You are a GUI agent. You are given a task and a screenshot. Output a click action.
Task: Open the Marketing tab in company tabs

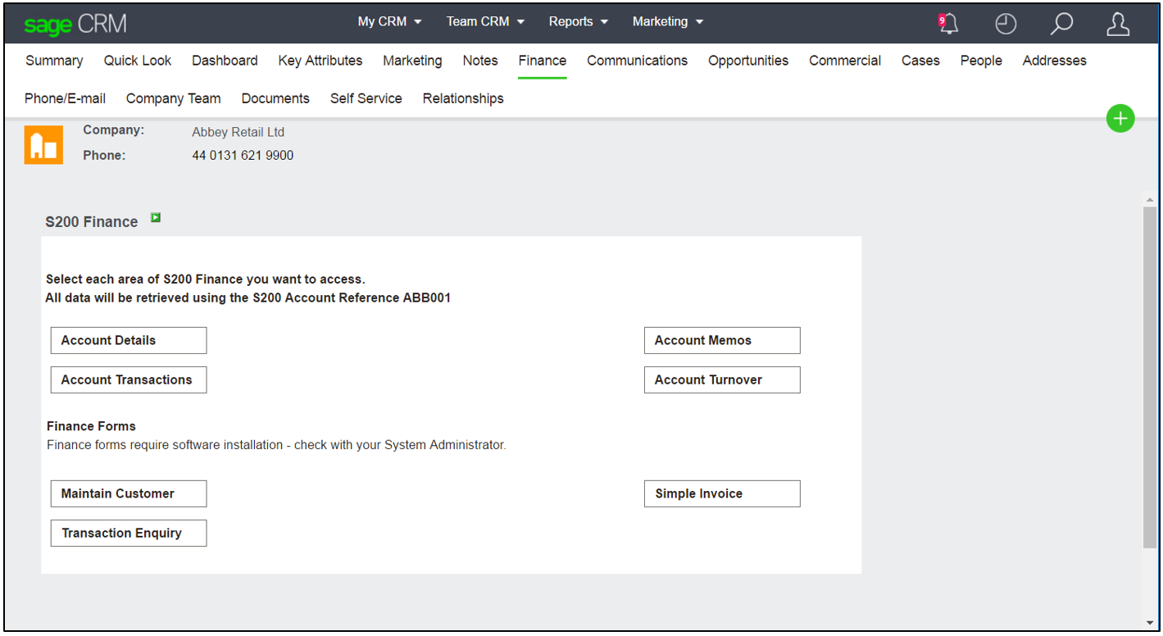tap(412, 61)
